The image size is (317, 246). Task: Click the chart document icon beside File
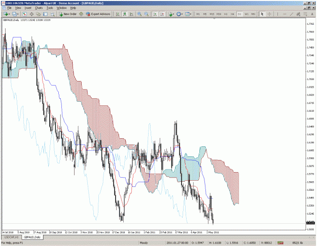pos(4,8)
